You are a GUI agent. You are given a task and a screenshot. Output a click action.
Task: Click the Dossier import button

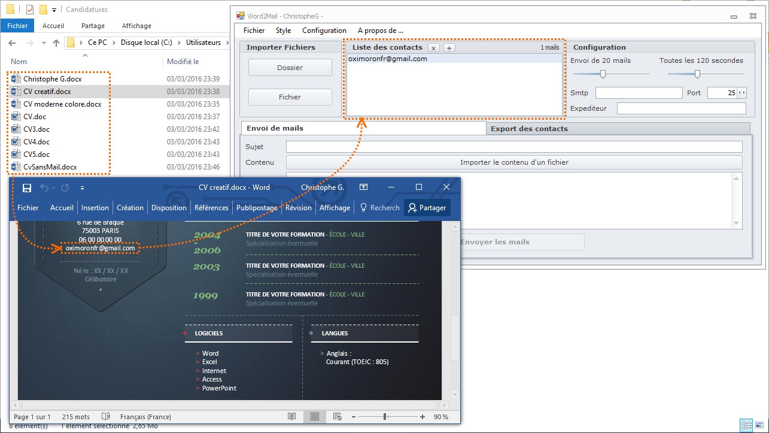[290, 68]
